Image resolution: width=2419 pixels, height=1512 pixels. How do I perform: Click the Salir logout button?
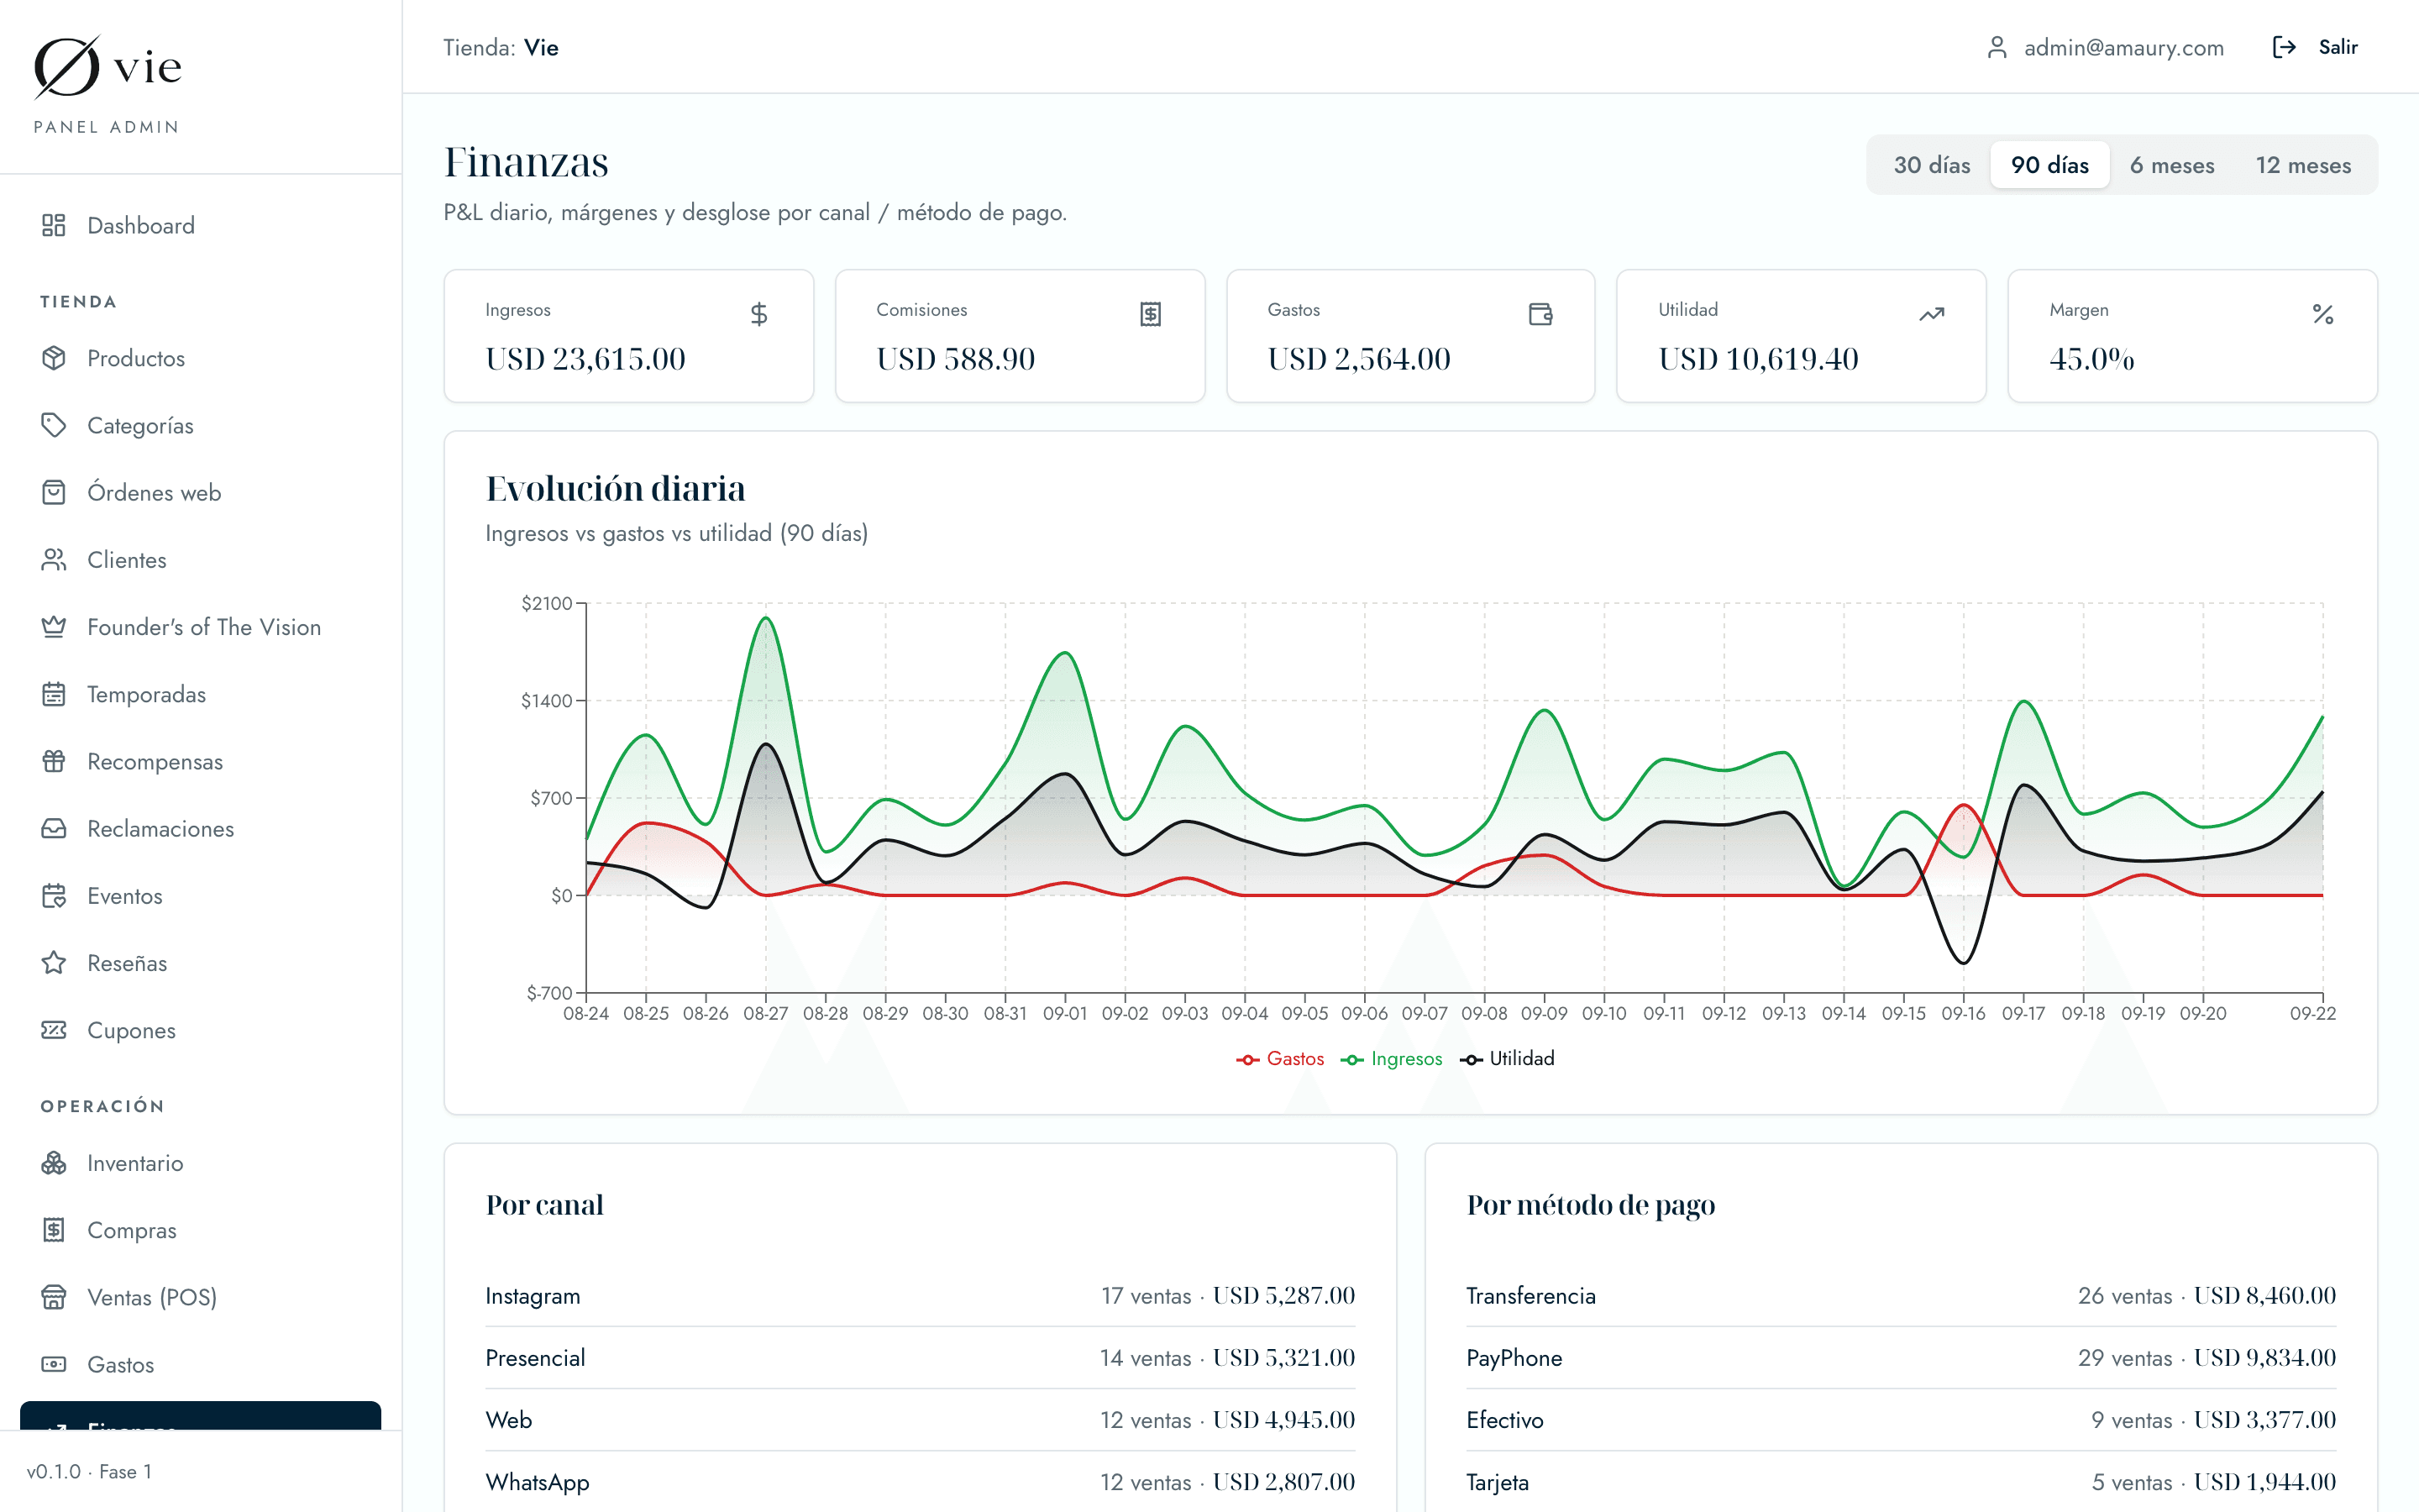tap(2315, 47)
